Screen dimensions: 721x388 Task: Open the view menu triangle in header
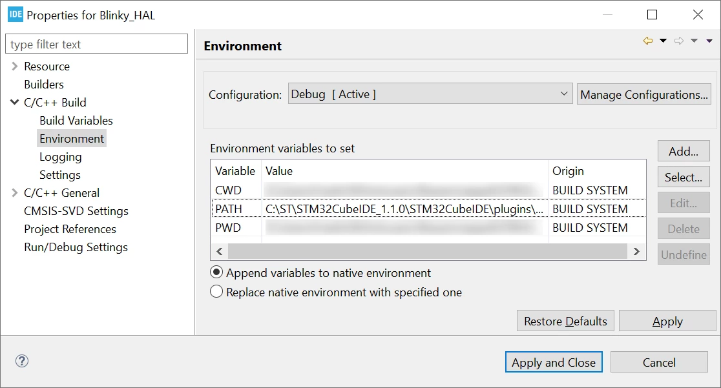709,41
